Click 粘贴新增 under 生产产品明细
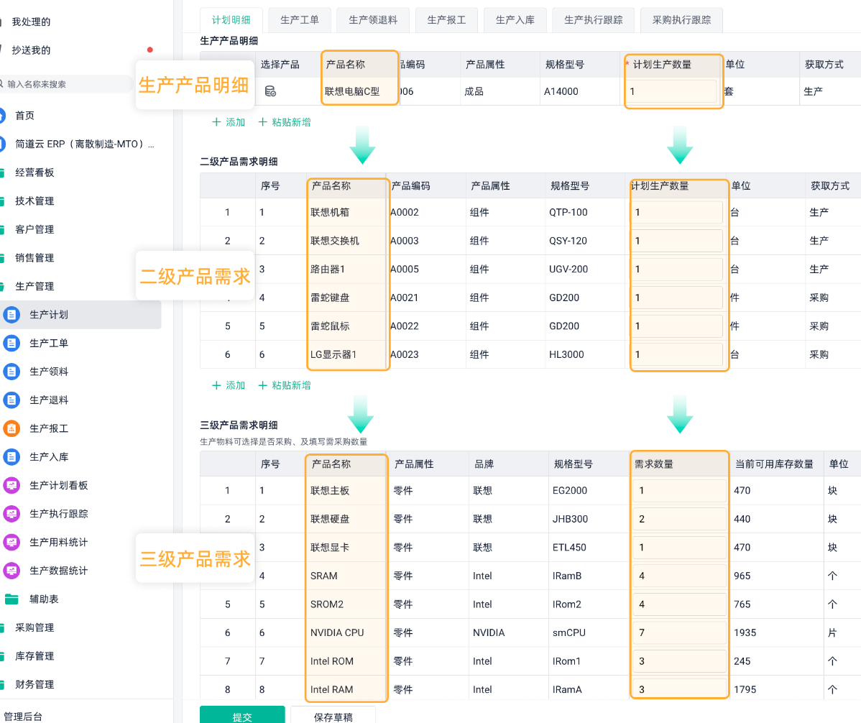The height and width of the screenshot is (723, 861). pyautogui.click(x=285, y=122)
